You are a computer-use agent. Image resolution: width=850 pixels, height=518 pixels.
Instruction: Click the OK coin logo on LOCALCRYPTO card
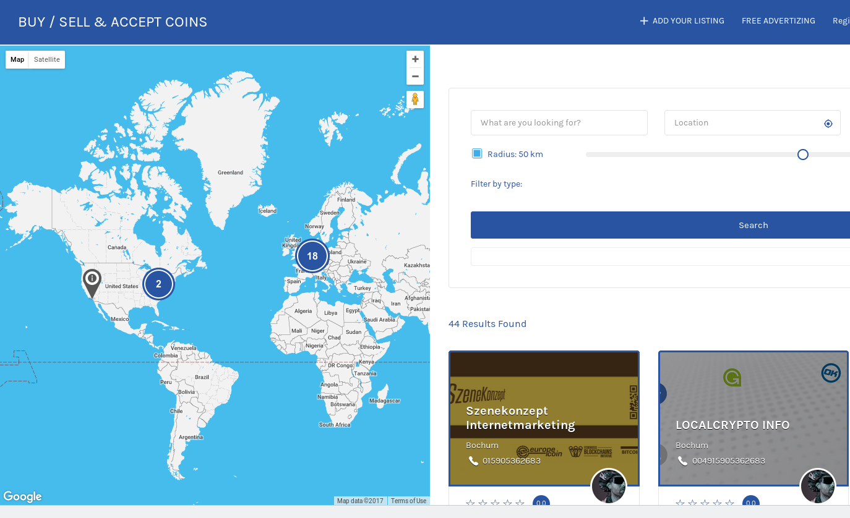tap(831, 373)
